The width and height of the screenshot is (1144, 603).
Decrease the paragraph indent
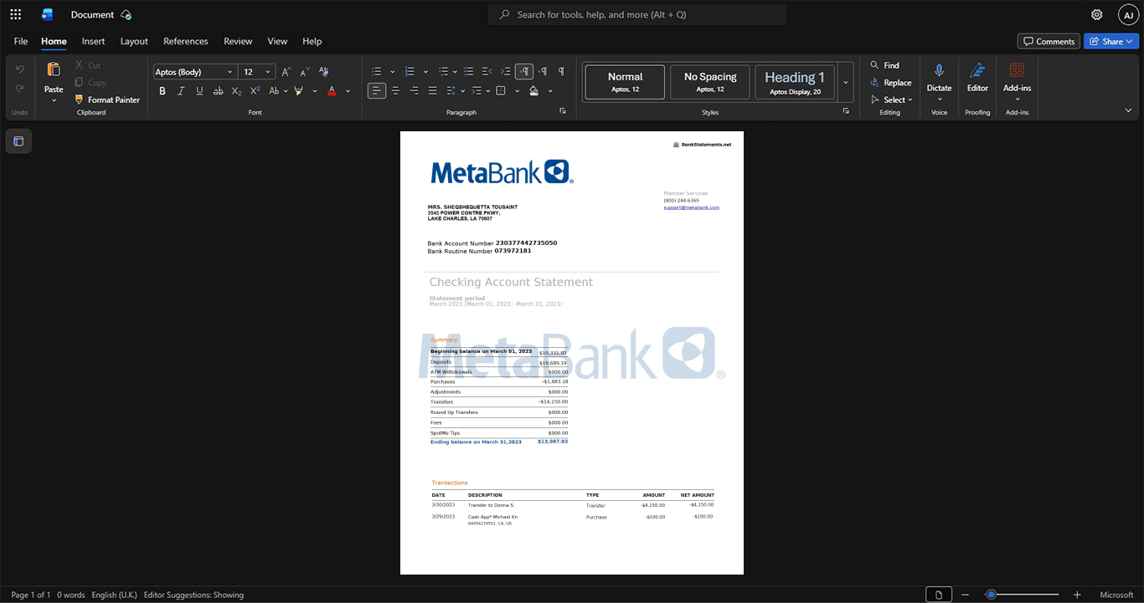tap(487, 72)
